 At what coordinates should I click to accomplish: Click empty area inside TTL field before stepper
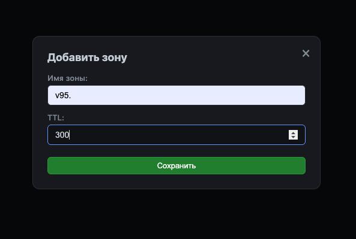pyautogui.click(x=177, y=135)
